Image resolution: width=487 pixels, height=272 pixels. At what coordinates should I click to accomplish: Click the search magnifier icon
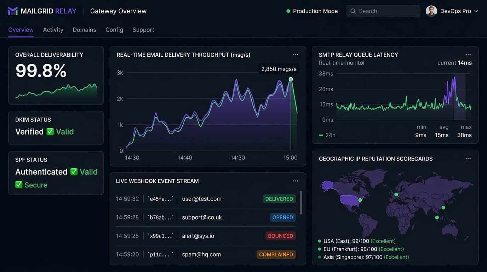(353, 11)
